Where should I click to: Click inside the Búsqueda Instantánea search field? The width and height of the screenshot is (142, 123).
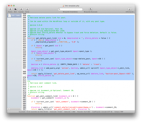pyautogui.click(x=70, y=9)
